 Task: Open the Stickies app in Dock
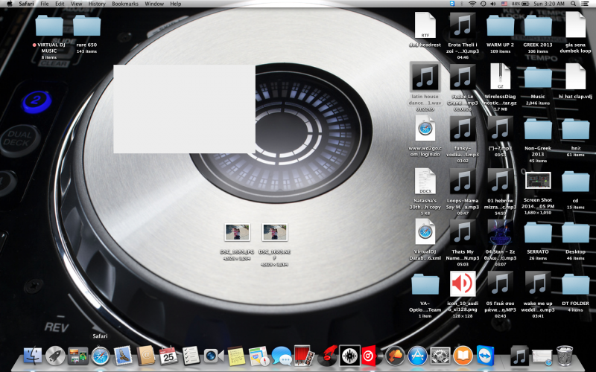pos(236,356)
